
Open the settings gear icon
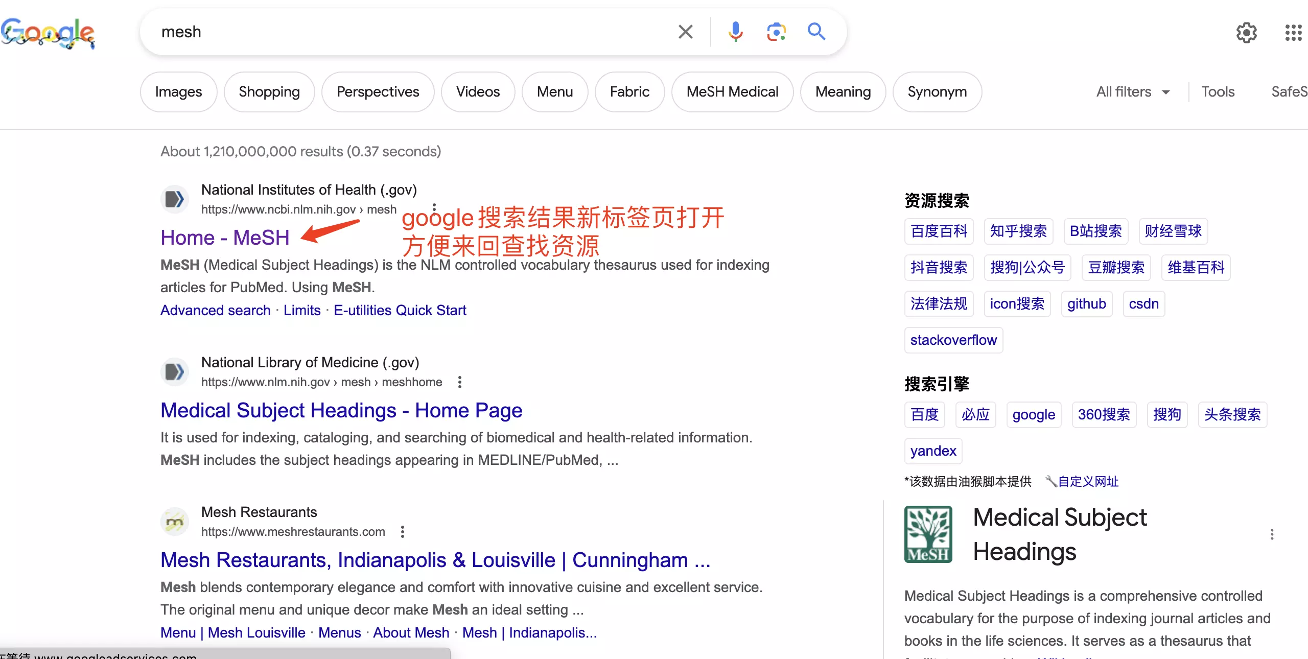point(1246,33)
